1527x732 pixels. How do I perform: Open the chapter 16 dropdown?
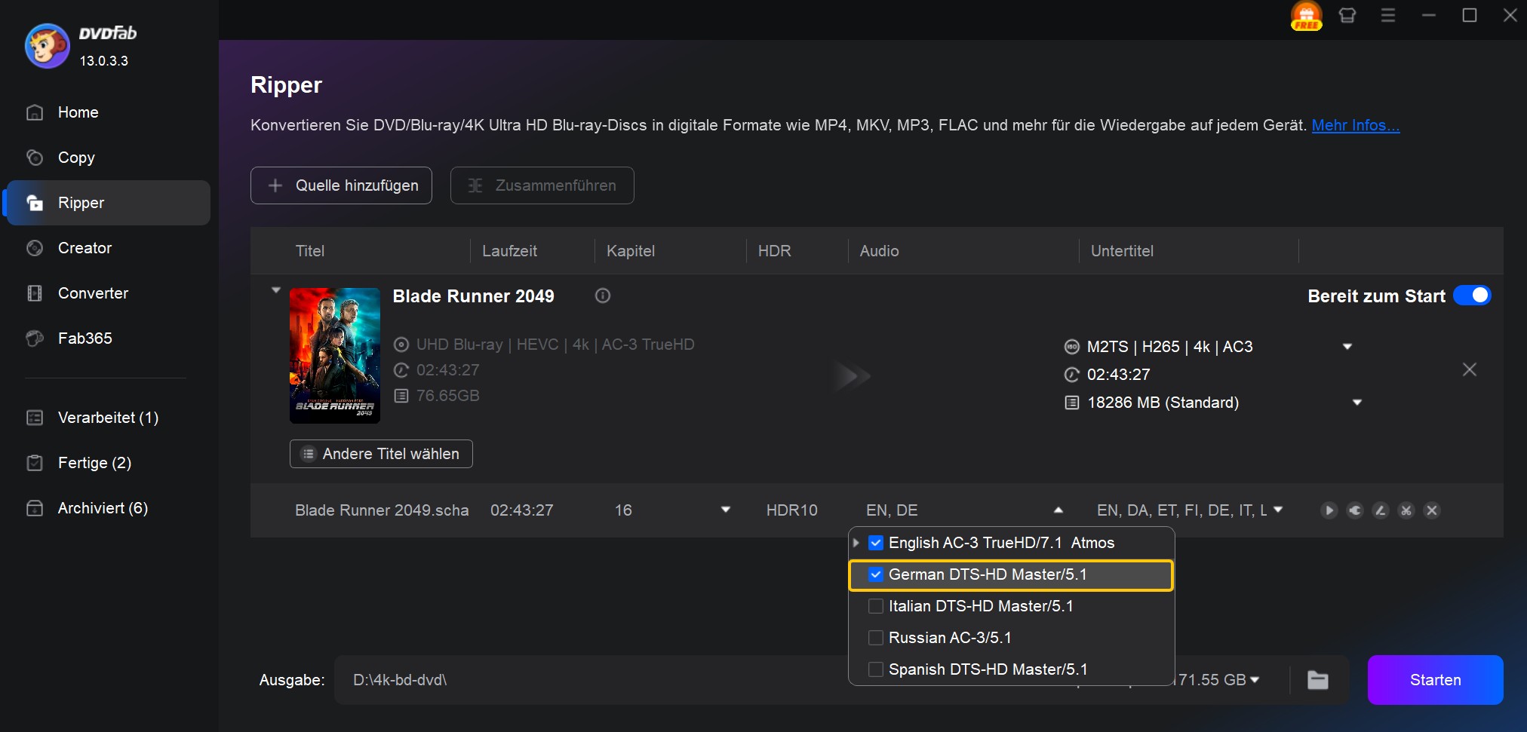[x=726, y=510]
